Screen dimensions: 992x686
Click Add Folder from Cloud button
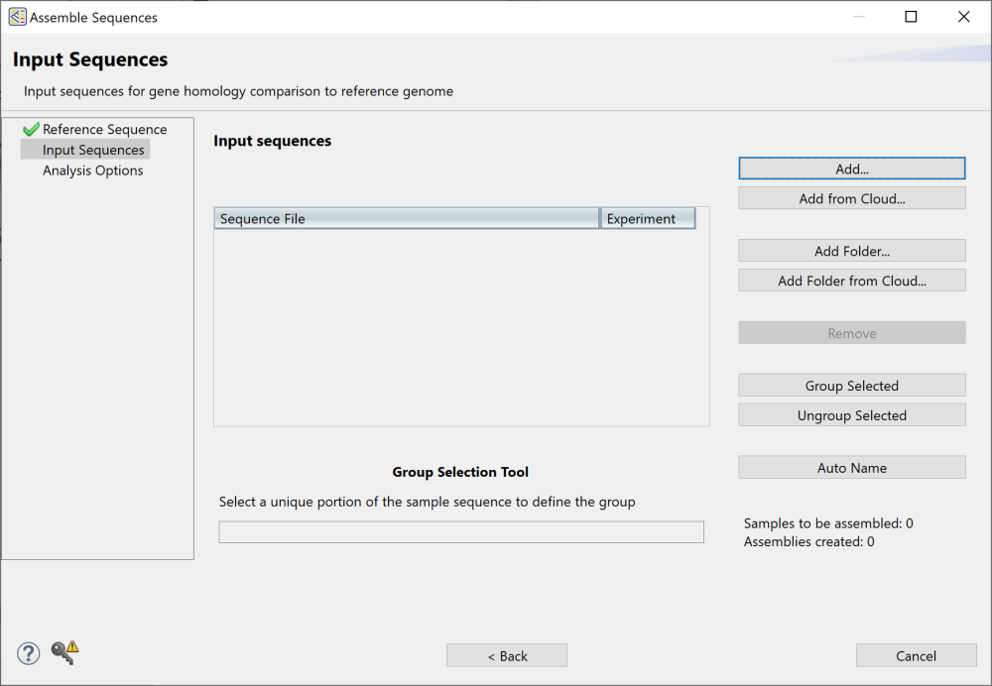(851, 280)
